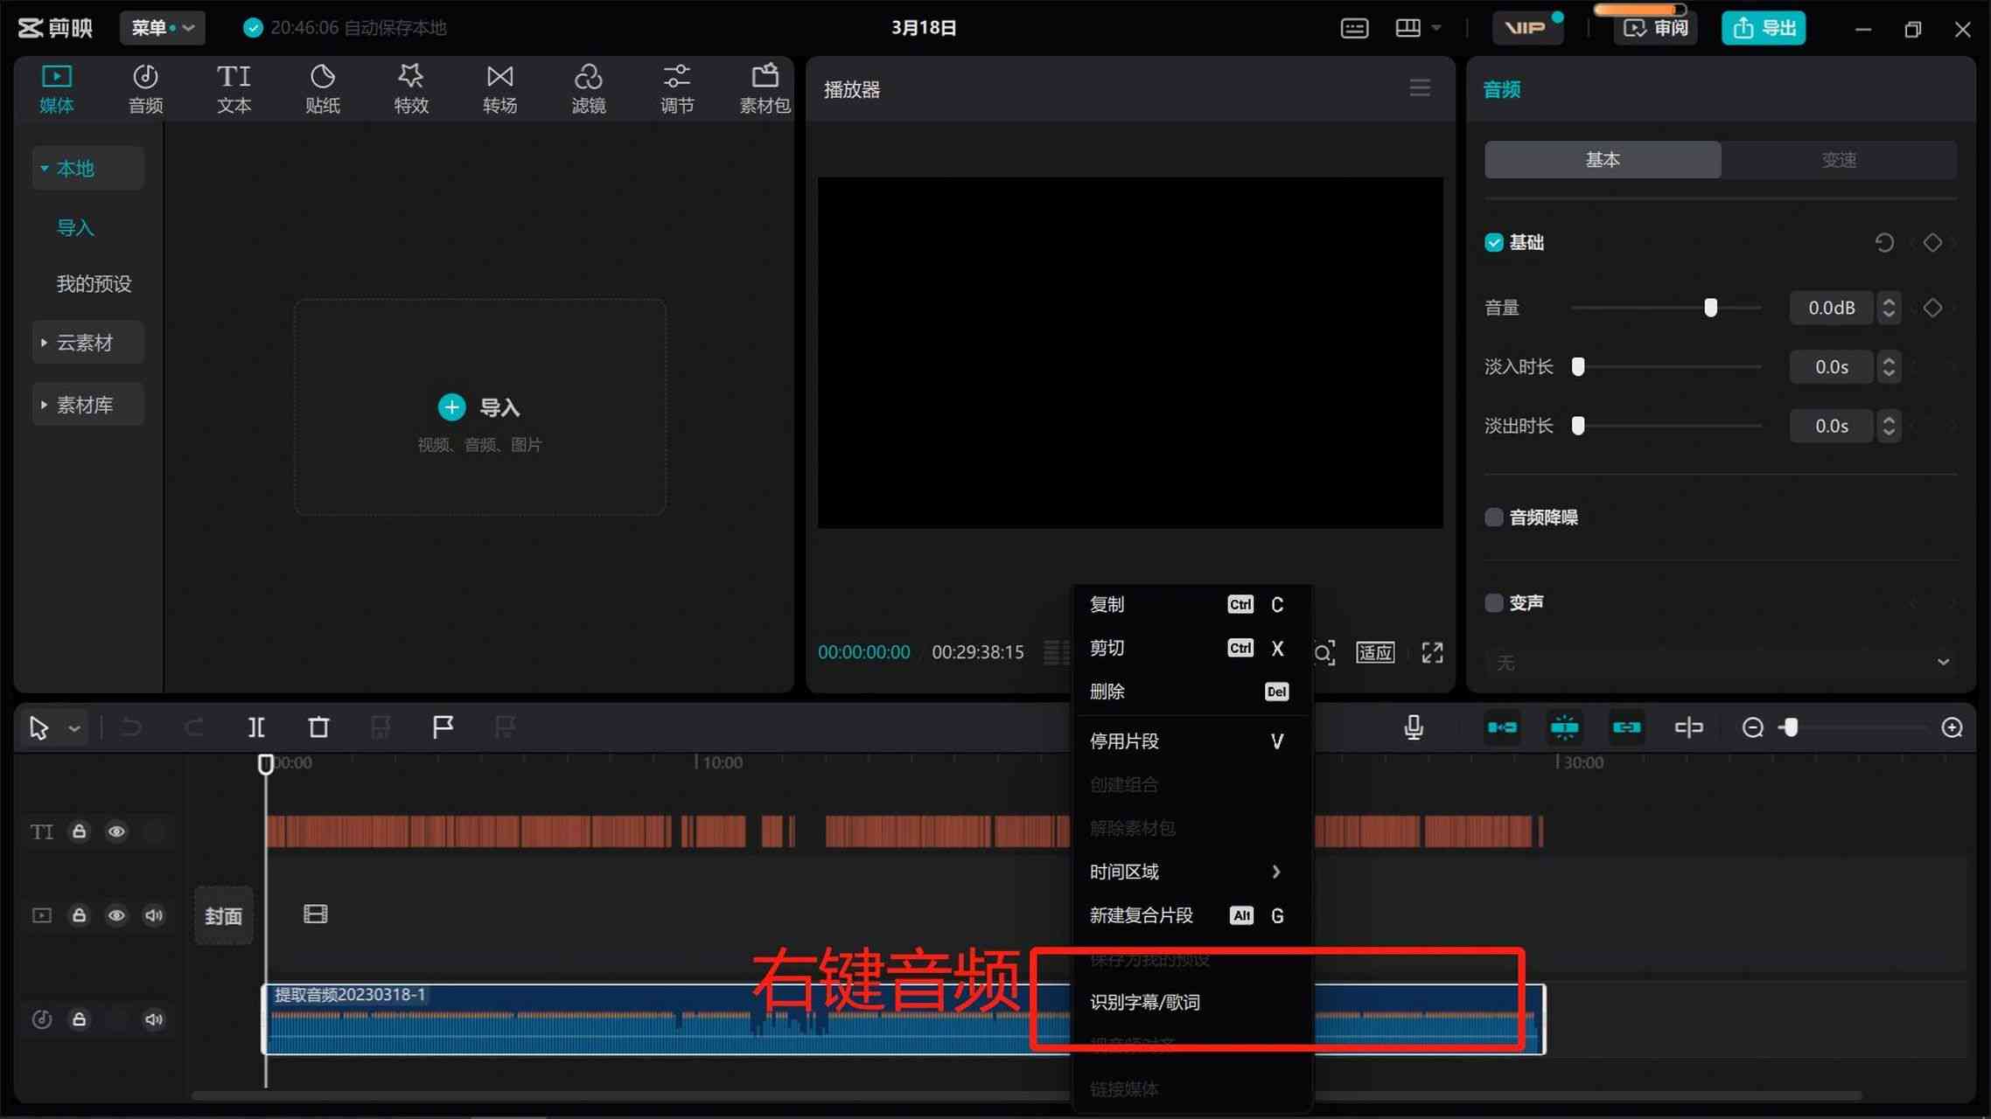Toggle 音频降噪 (Audio Noise Reduction) checkbox
Viewport: 1991px width, 1119px height.
(1495, 517)
